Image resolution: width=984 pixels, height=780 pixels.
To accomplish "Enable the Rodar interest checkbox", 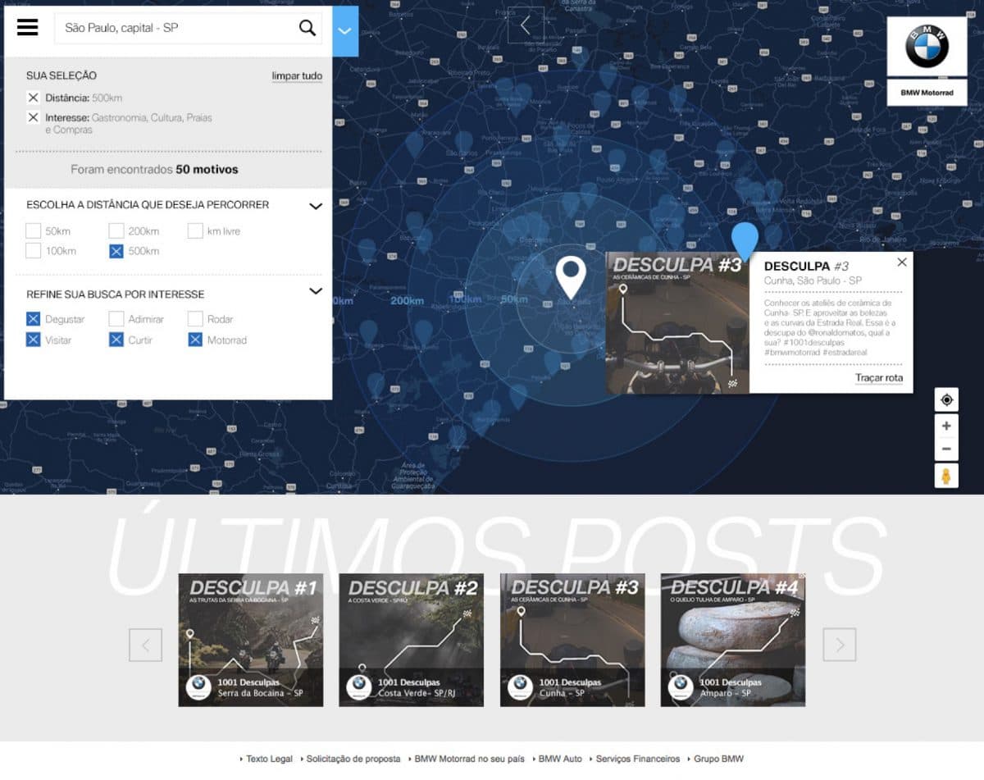I will [195, 319].
